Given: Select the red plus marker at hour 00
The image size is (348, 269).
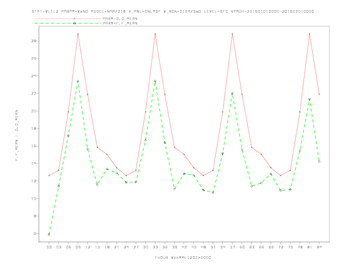Looking at the screenshot, I should tap(49, 175).
